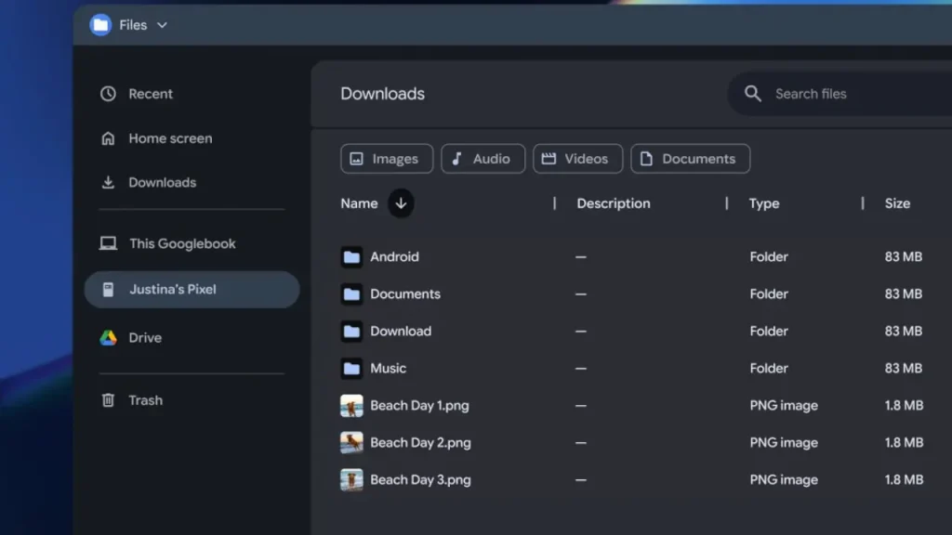Screen dimensions: 952x535
Task: Click the search magnifier icon
Action: click(753, 94)
